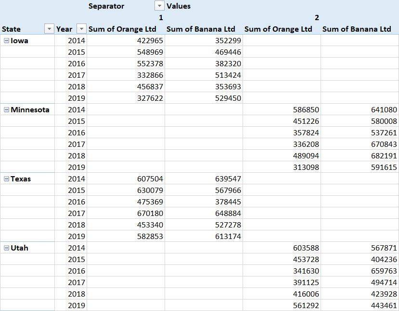Click cell with value 639547
The image size is (399, 311).
pyautogui.click(x=204, y=179)
